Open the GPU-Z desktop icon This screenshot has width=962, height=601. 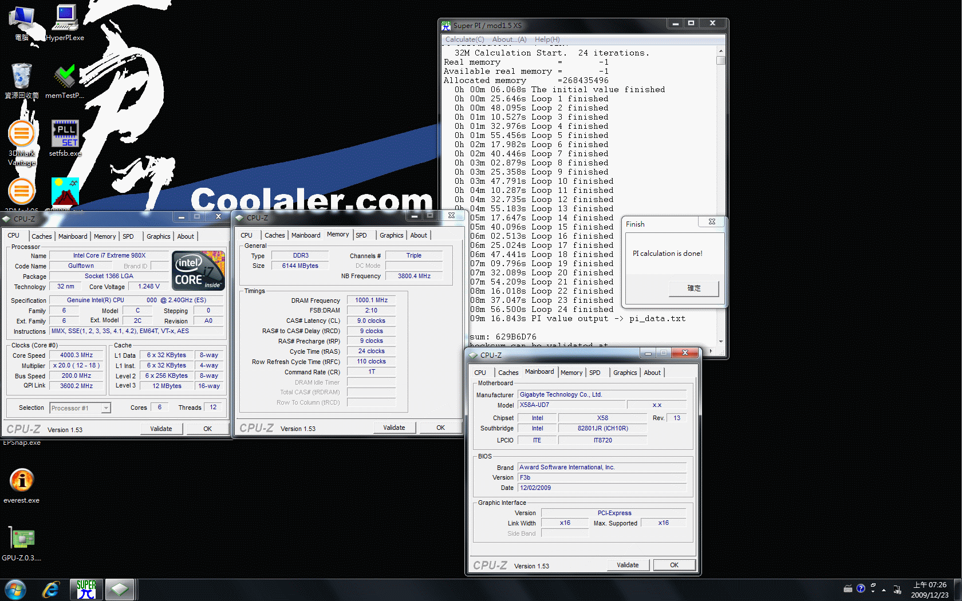pyautogui.click(x=22, y=543)
